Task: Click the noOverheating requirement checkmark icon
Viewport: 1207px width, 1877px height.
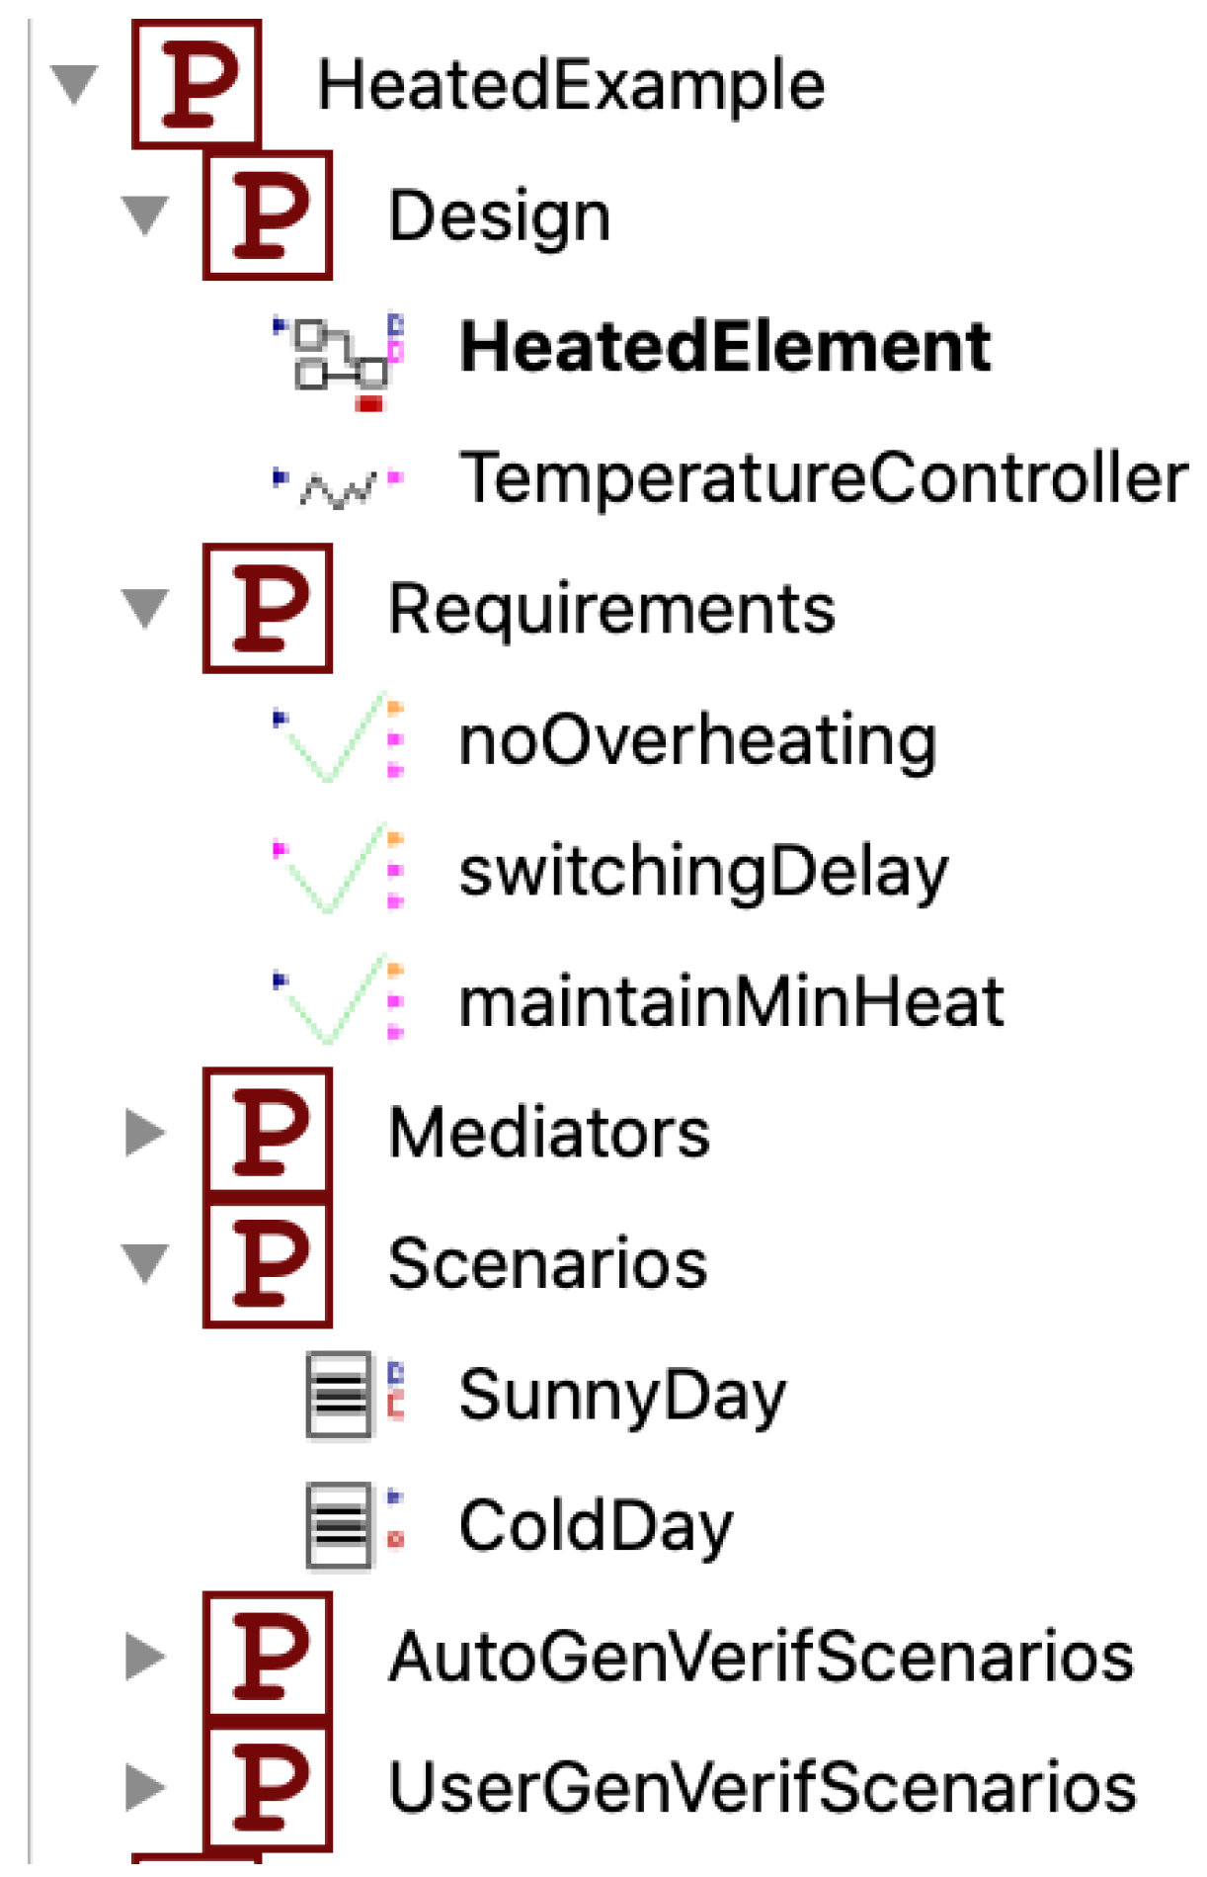Action: point(337,740)
